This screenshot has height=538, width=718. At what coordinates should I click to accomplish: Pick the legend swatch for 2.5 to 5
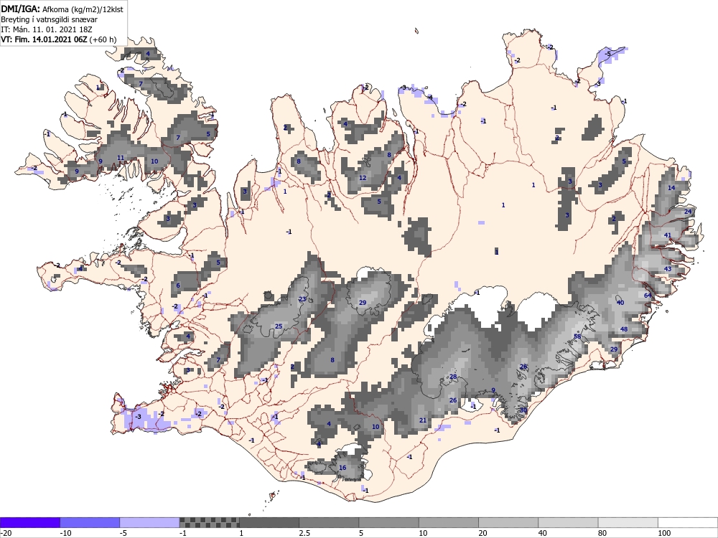(329, 522)
